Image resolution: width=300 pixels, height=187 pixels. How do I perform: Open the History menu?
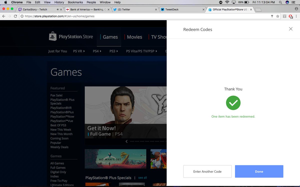[59, 2]
